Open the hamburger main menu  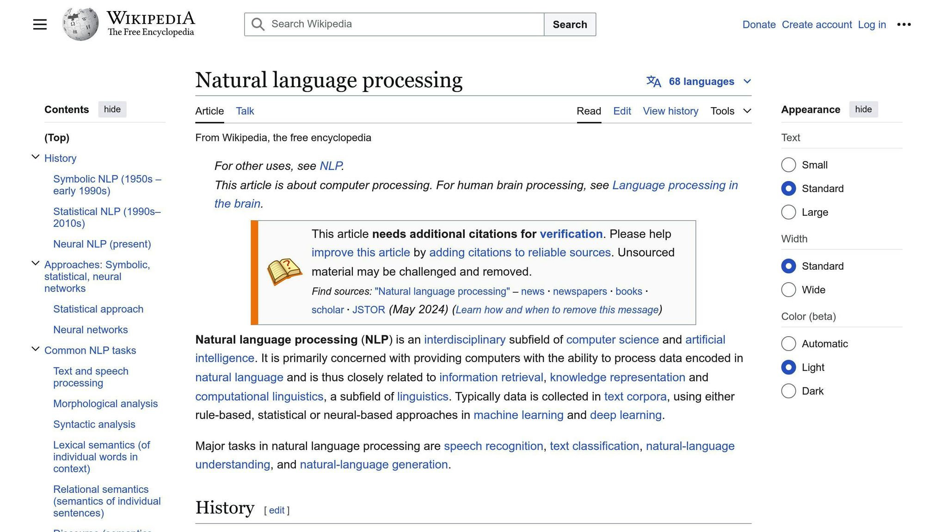click(40, 24)
